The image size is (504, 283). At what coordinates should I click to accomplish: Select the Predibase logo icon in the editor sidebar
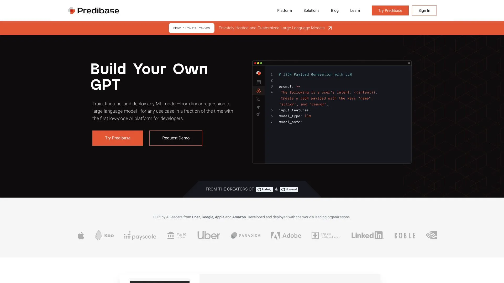click(258, 73)
